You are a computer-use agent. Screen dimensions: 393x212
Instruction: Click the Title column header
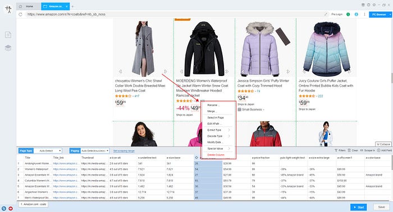[28, 158]
